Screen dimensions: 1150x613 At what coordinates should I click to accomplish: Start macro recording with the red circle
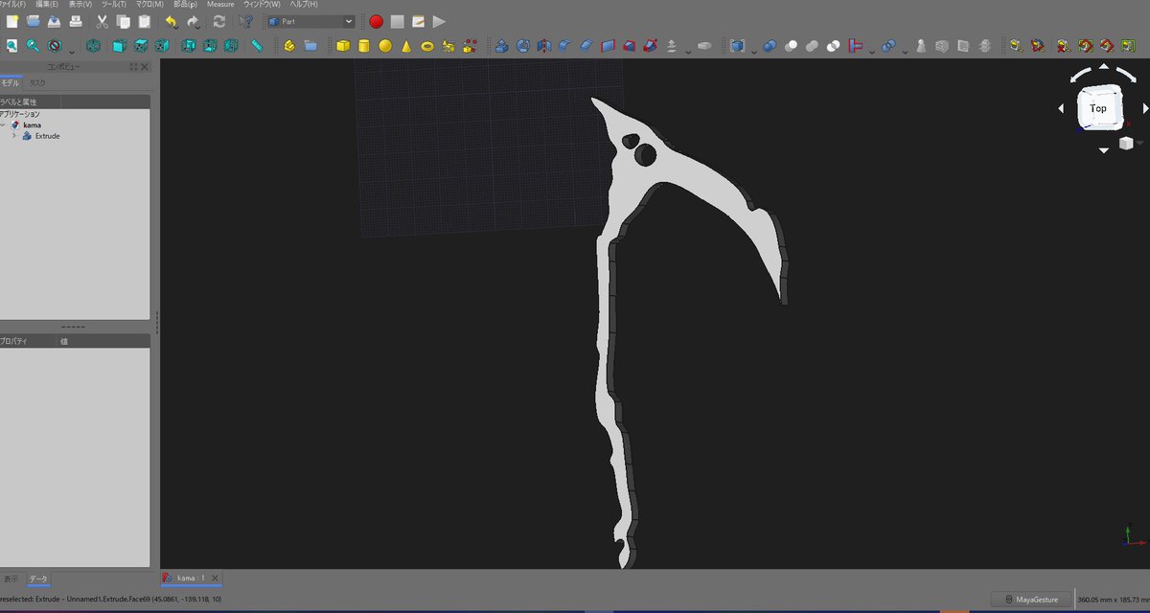pyautogui.click(x=376, y=21)
